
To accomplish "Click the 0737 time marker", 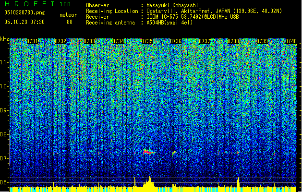I will pos(205,41).
